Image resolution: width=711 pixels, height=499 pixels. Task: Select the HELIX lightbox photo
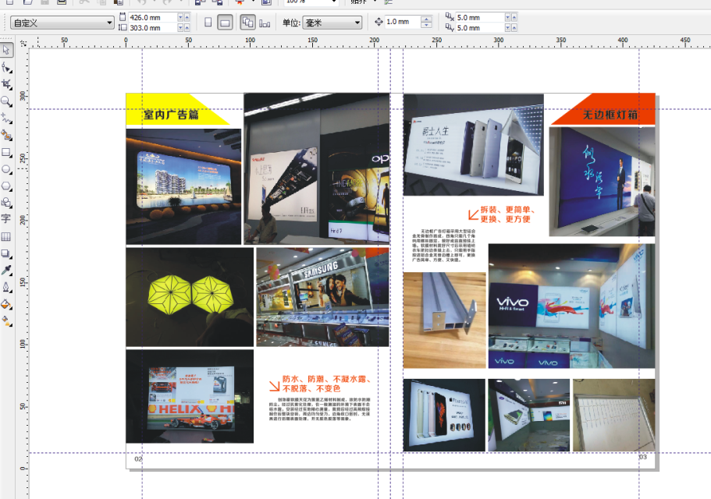[x=190, y=396]
